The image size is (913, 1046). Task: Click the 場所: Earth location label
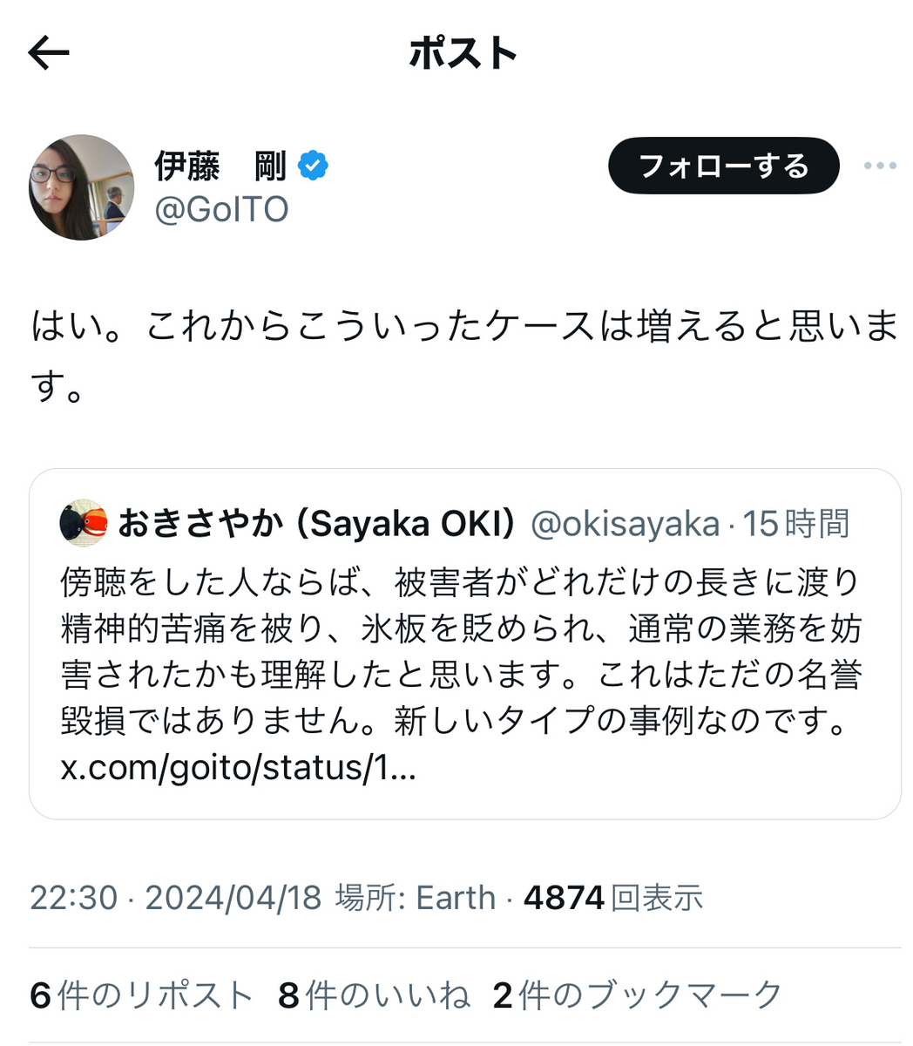pyautogui.click(x=416, y=898)
